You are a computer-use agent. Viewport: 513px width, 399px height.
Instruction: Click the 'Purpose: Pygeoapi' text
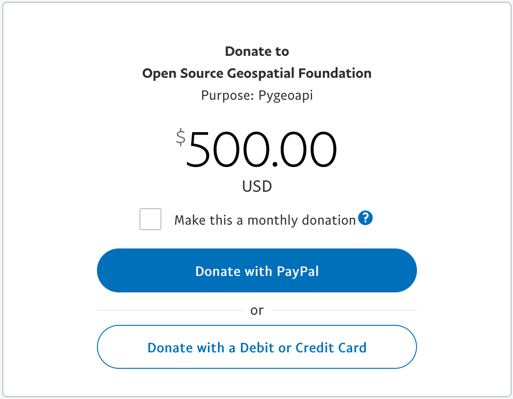[x=257, y=95]
